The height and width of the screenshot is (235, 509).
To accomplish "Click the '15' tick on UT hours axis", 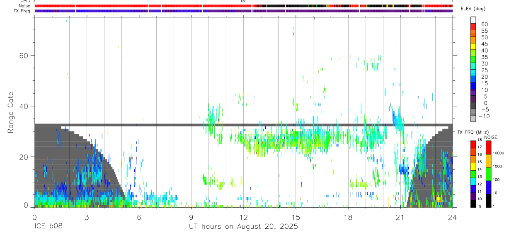I will (x=296, y=217).
